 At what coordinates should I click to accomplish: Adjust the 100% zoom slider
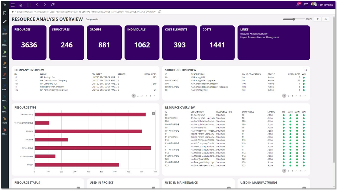point(293,19)
